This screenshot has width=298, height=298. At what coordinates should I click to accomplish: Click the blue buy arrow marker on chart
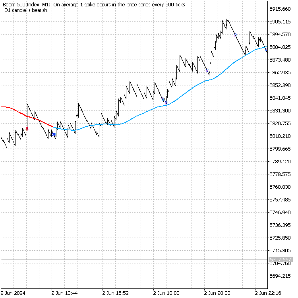coord(54,135)
